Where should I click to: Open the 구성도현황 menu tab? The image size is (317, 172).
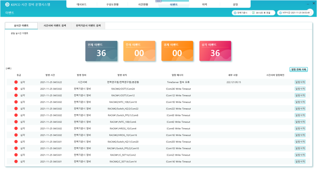pyautogui.click(x=113, y=4)
